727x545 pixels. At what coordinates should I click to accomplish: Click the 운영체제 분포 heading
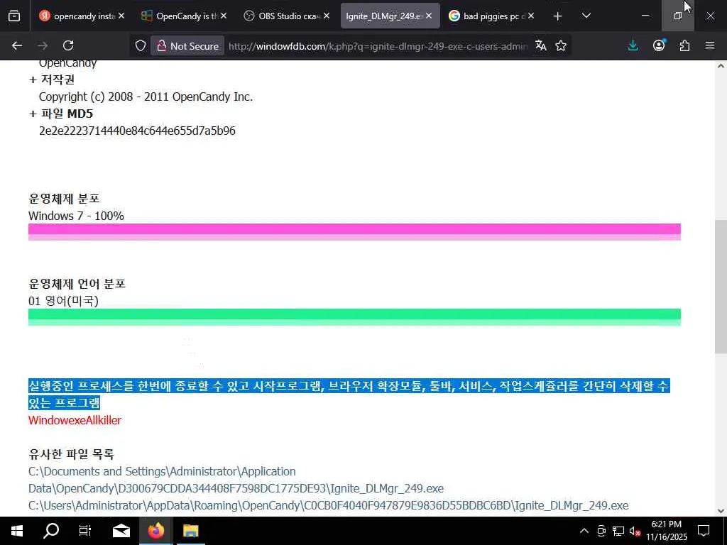(64, 199)
